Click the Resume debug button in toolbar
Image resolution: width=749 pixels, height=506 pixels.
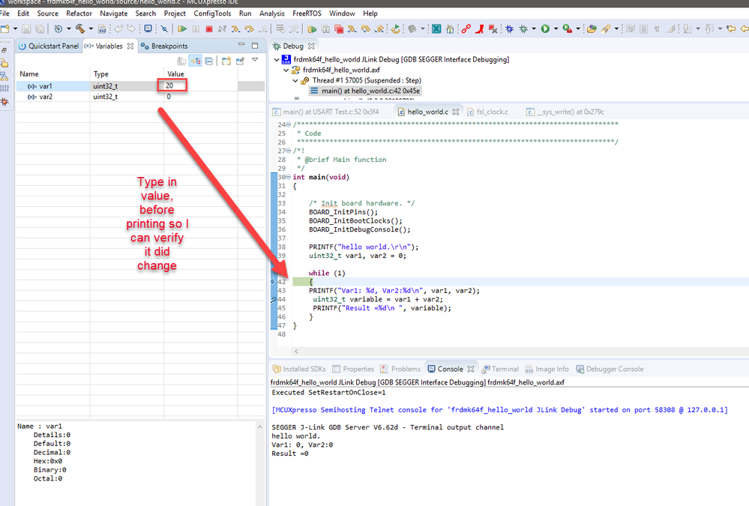[x=182, y=29]
